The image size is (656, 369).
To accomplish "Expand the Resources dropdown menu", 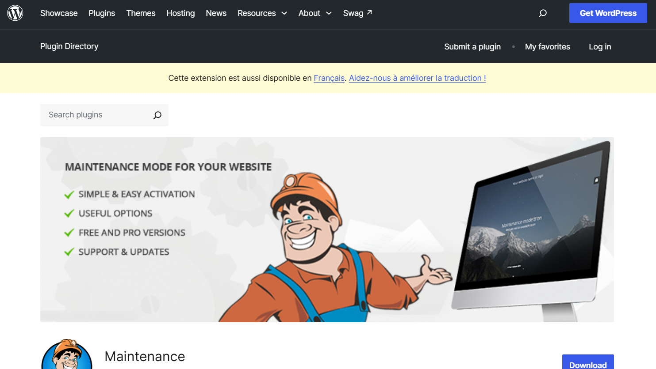I will click(262, 13).
